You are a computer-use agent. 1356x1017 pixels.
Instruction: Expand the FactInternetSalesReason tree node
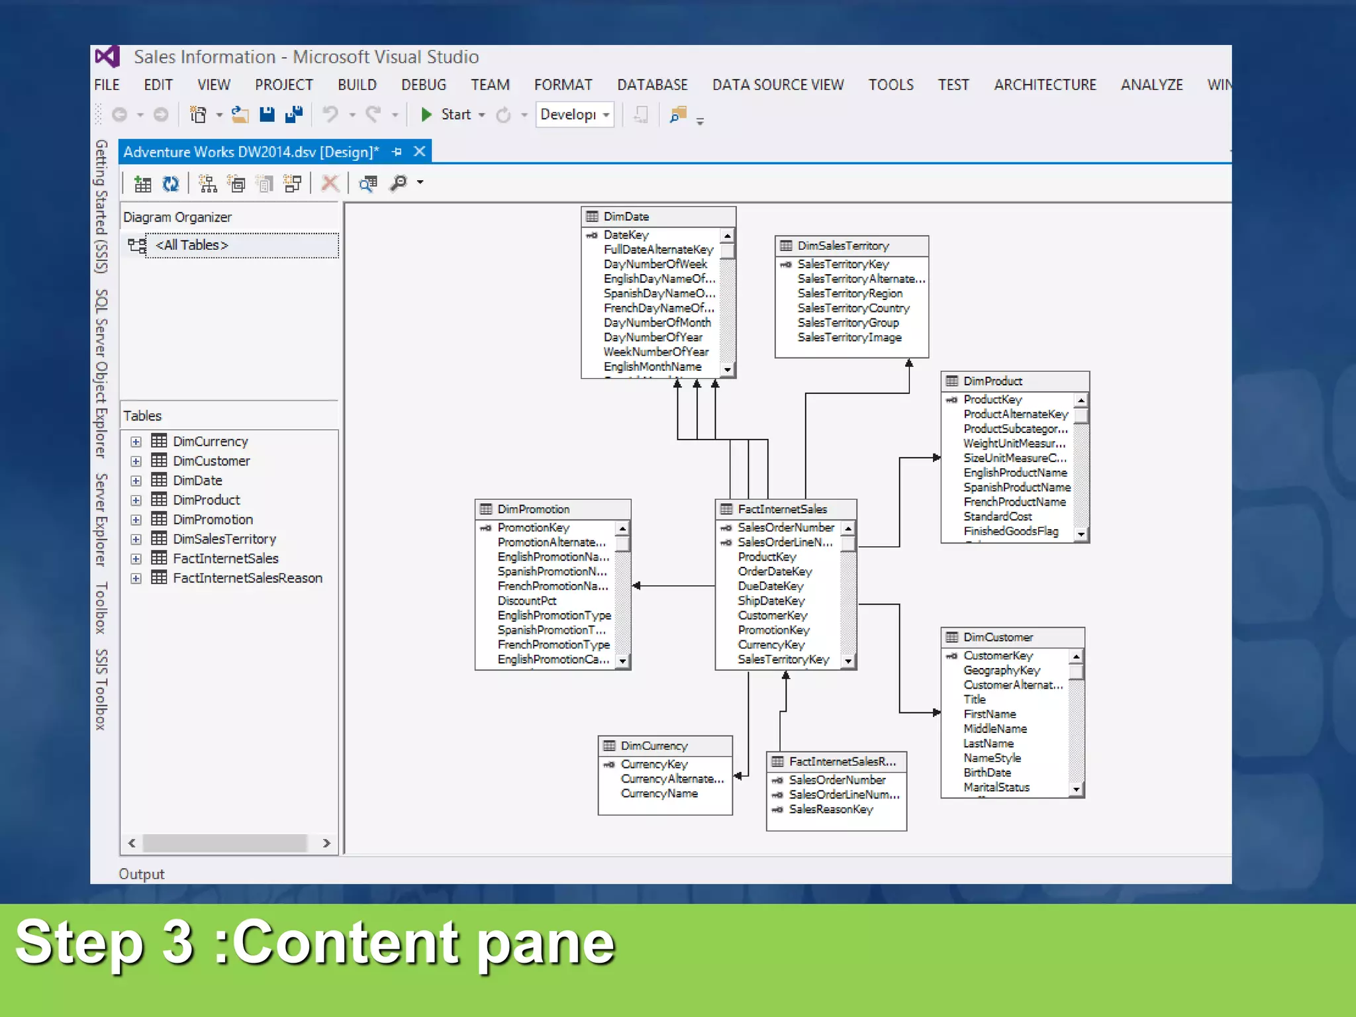136,579
